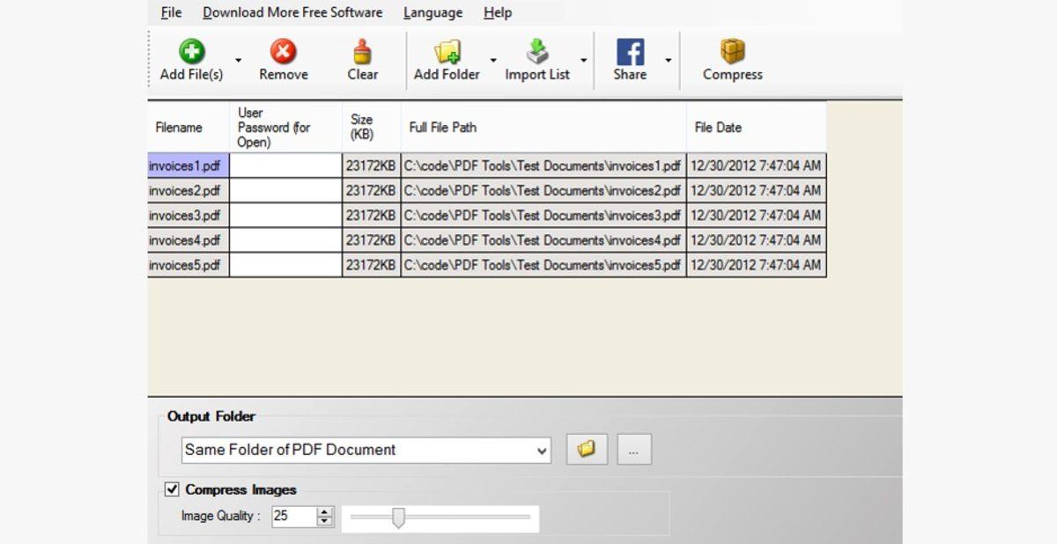
Task: Open the Language menu
Action: tap(432, 12)
